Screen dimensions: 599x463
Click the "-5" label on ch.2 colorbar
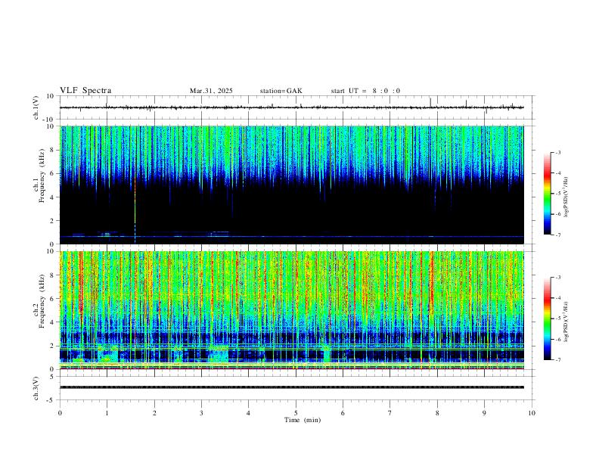[558, 319]
